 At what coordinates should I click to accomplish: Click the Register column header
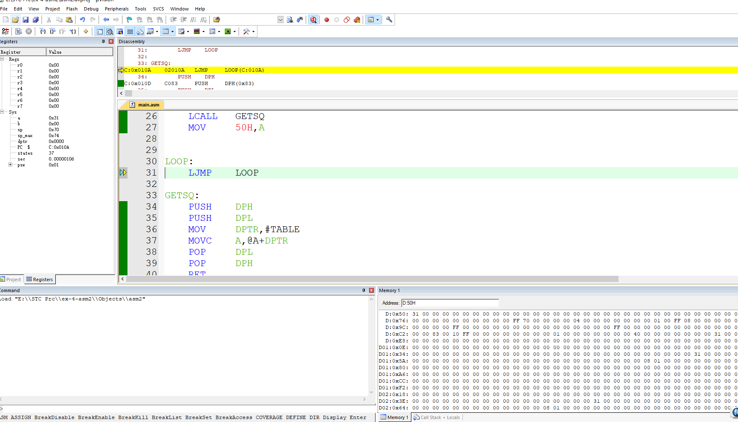point(23,52)
